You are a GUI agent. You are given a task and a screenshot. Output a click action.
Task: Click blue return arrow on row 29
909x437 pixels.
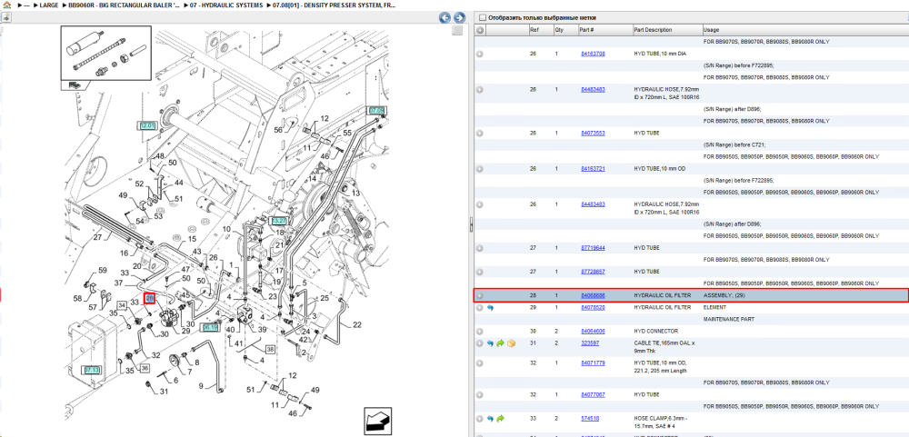[491, 308]
